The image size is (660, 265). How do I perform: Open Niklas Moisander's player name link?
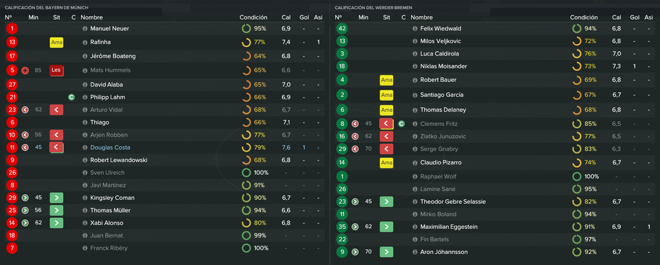pos(443,66)
